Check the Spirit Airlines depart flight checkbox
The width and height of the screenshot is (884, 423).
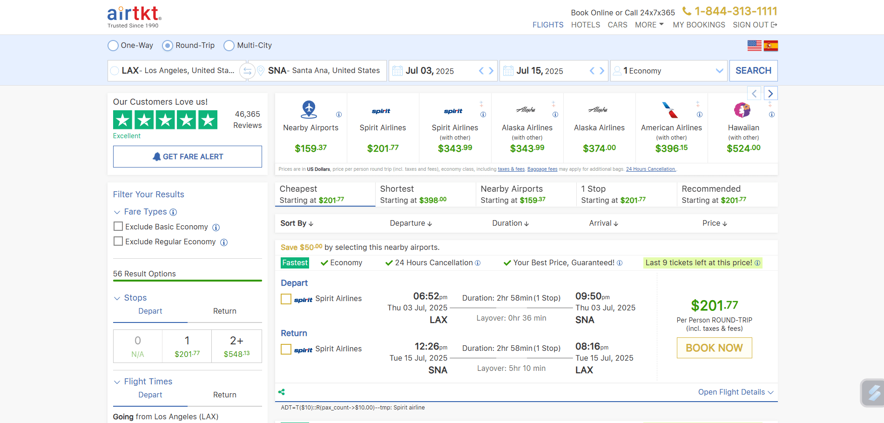[x=286, y=299]
